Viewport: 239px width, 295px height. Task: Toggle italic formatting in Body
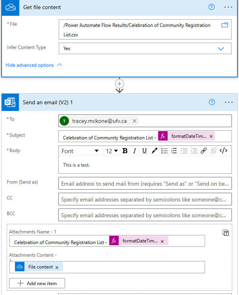pos(134,151)
